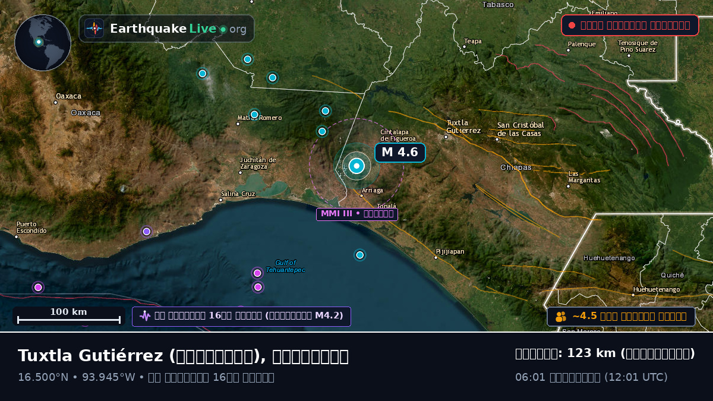713x401 pixels.
Task: Click the Arriaga town label
Action: [372, 190]
